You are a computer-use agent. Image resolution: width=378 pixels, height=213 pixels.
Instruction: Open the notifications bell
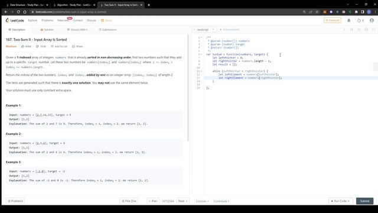tap(348, 21)
